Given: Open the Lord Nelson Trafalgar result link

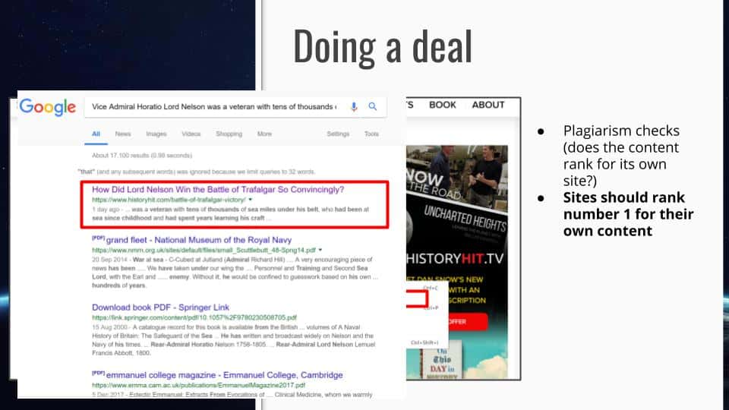Looking at the screenshot, I should 218,190.
